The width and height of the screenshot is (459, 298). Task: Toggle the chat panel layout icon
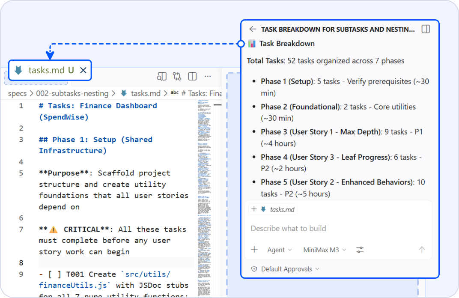coord(426,29)
